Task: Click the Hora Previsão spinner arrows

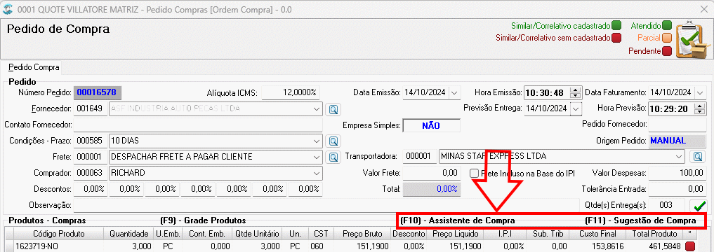Action: point(700,108)
